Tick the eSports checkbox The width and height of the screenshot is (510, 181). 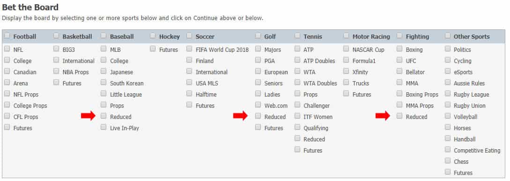click(x=448, y=71)
